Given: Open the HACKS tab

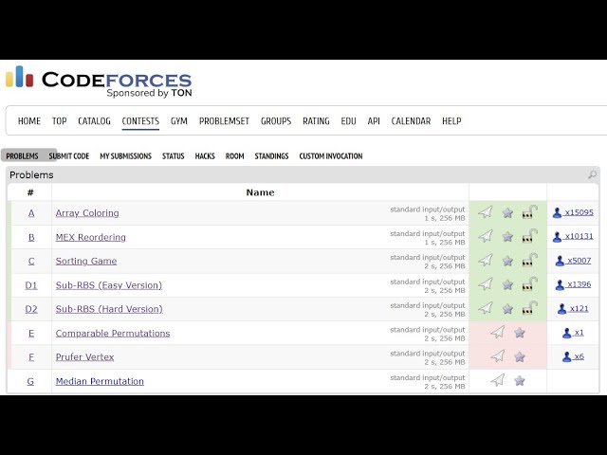Looking at the screenshot, I should point(205,155).
